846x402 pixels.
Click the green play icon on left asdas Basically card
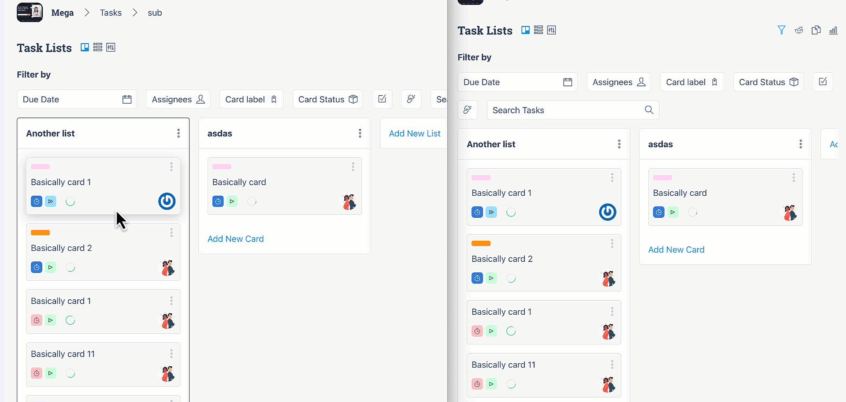pos(232,201)
